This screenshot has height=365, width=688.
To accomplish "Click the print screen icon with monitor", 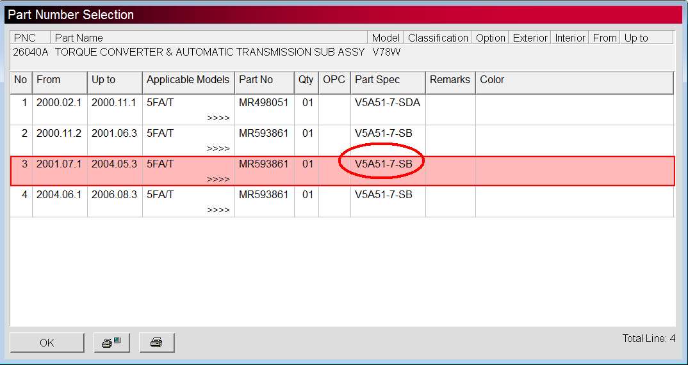I will coord(111,343).
